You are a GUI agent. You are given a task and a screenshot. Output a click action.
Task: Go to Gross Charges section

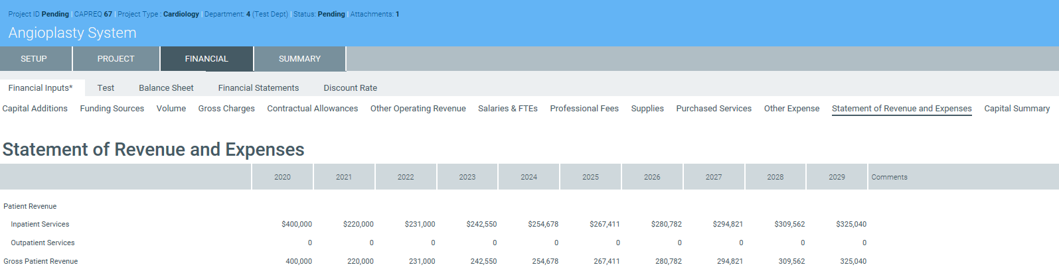click(226, 109)
